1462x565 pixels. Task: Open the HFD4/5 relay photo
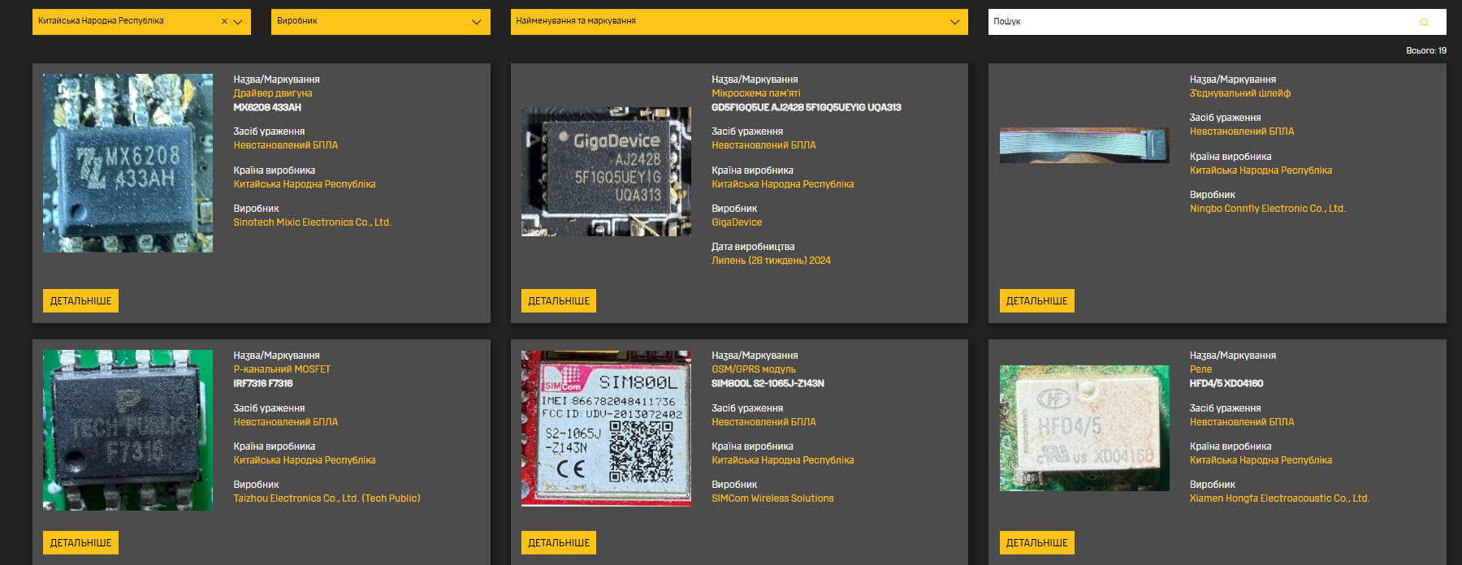(1084, 429)
